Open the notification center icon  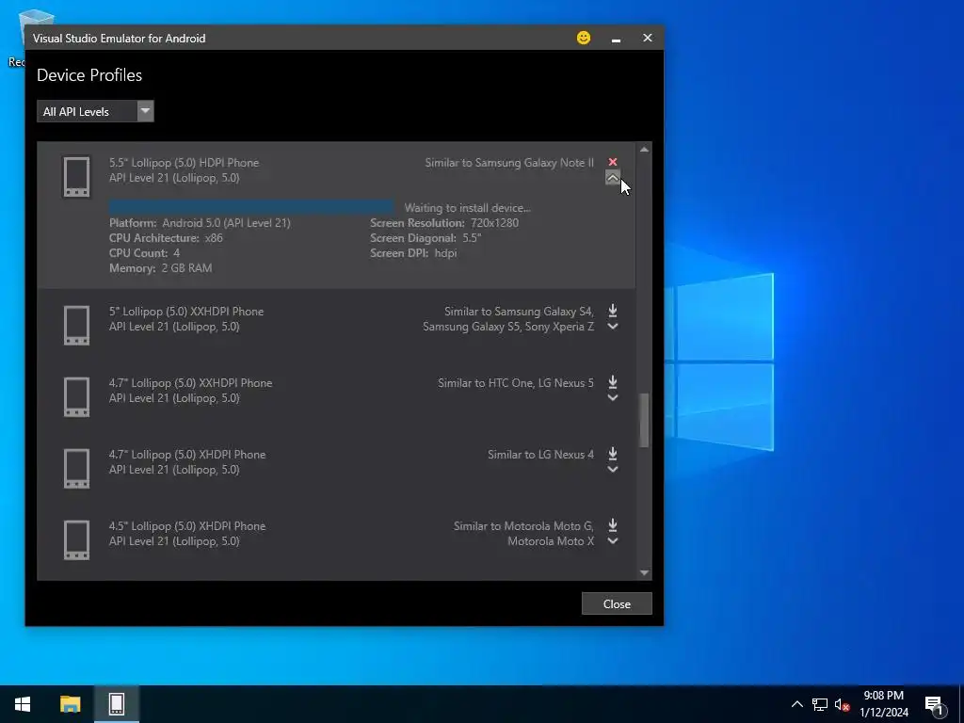tap(934, 704)
